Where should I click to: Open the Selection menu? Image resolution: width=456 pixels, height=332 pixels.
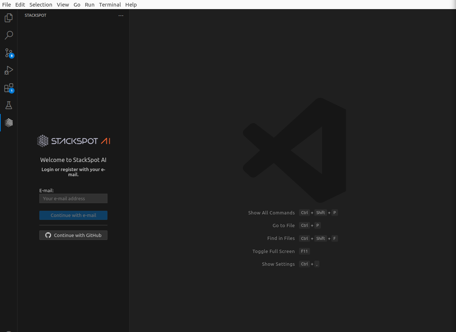(x=41, y=5)
